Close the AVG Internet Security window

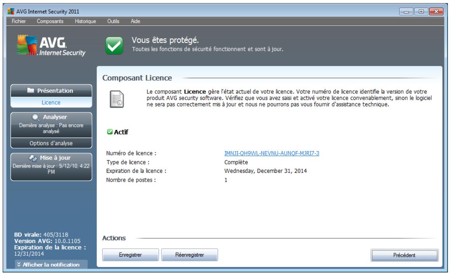436,12
